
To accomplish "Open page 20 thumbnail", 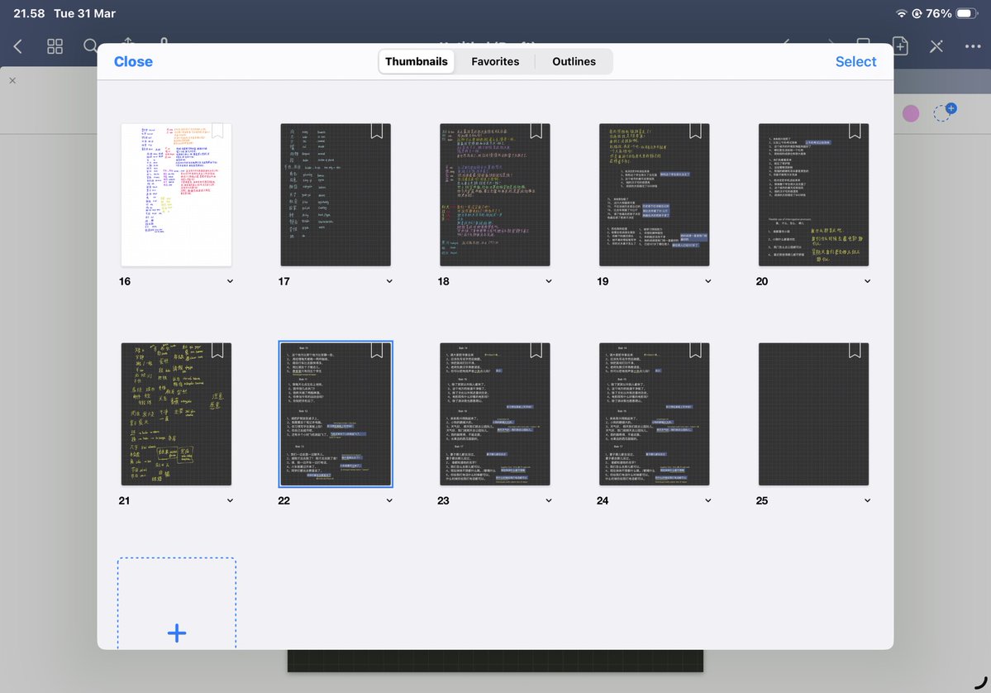I will (x=813, y=194).
